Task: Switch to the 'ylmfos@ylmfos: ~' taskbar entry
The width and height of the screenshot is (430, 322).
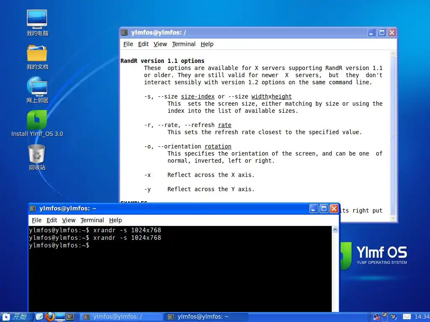Action: tap(207, 317)
